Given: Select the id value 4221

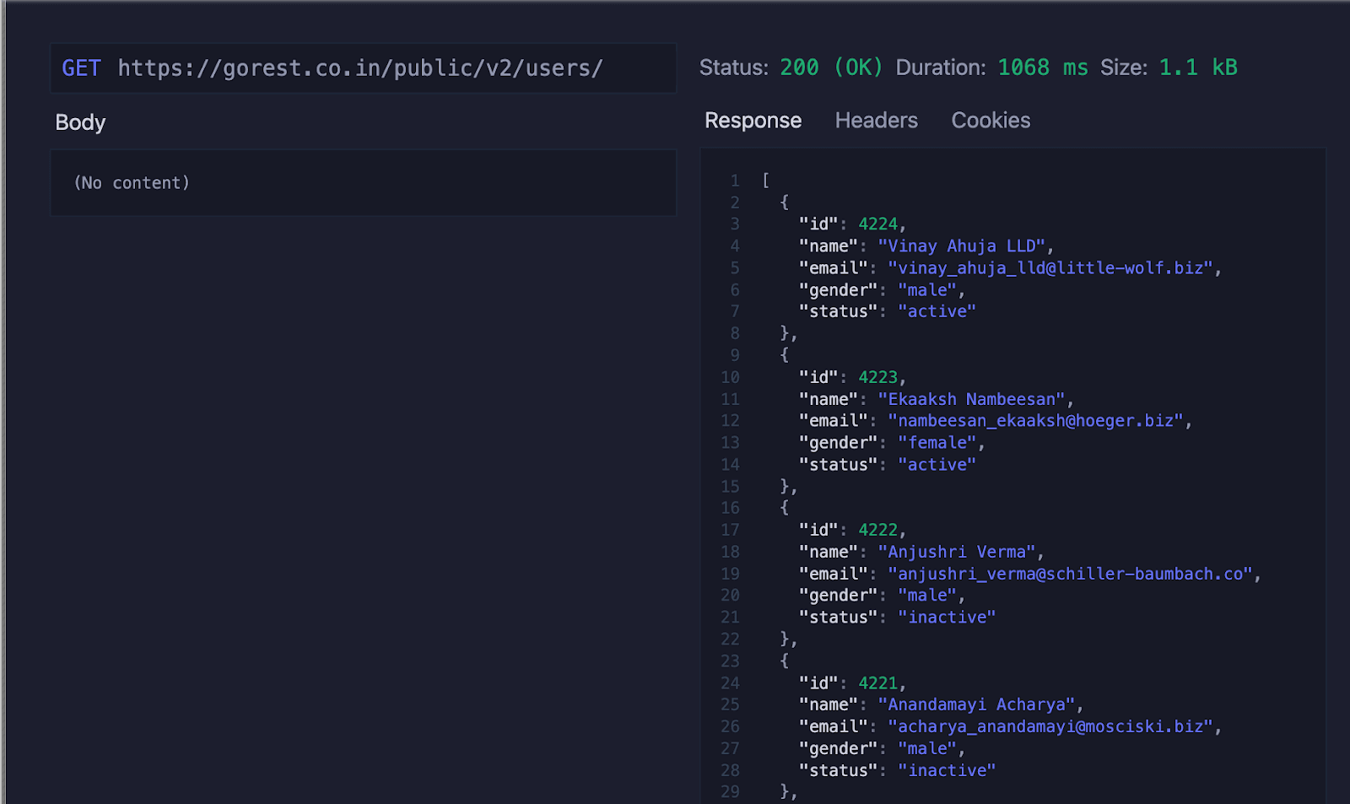Looking at the screenshot, I should pyautogui.click(x=877, y=683).
